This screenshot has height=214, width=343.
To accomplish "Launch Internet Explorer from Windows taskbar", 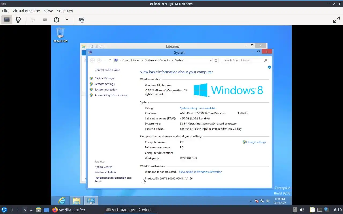I will click(x=62, y=201).
